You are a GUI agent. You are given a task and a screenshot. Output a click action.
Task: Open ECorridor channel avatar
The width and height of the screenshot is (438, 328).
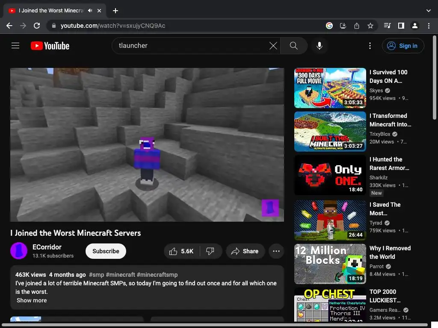(x=19, y=251)
